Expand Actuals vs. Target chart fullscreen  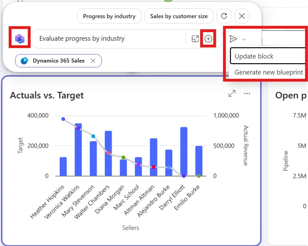(x=232, y=94)
